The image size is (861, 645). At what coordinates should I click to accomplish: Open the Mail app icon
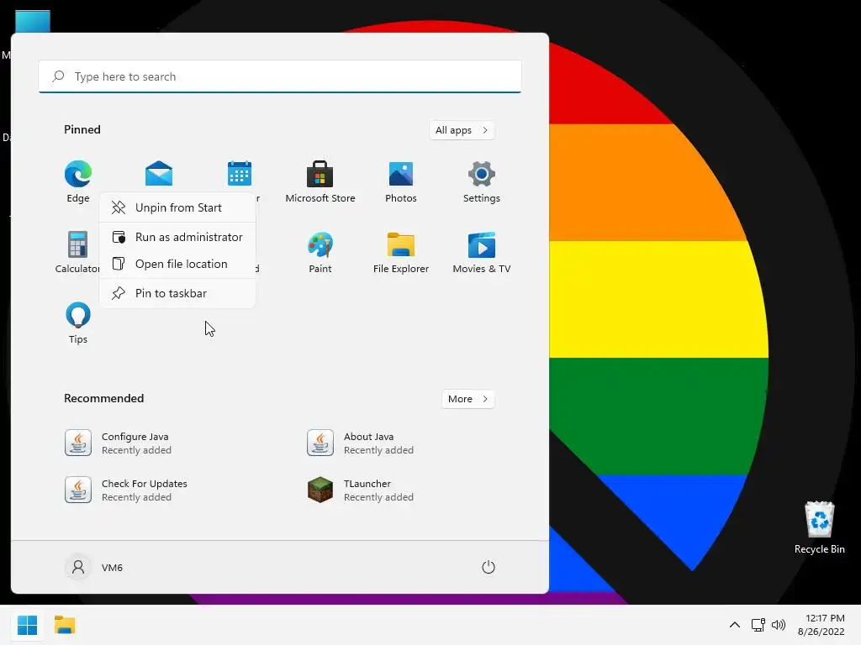coord(159,174)
